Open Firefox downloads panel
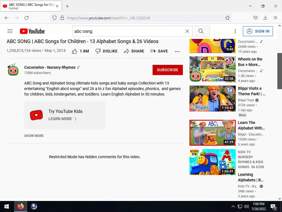Screen dimensions: 282x212 pos(265,18)
